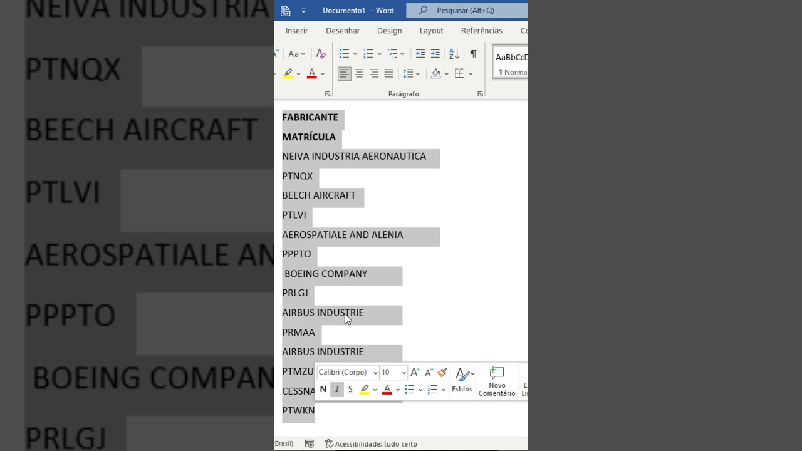Expand multilevel list dropdown arrow
This screenshot has width=802, height=451.
tap(402, 54)
